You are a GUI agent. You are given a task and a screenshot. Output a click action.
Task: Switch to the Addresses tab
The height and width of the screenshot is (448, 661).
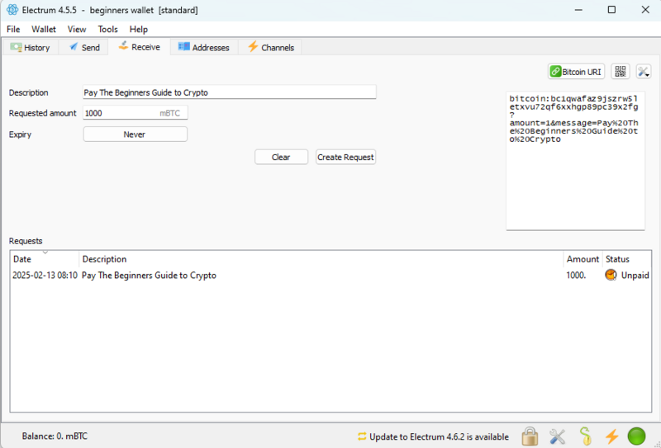click(x=203, y=47)
